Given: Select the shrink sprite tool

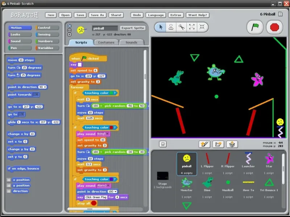Looking at the screenshot, I should (202, 27).
